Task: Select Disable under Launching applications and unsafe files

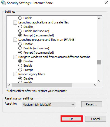Action: [20, 27]
